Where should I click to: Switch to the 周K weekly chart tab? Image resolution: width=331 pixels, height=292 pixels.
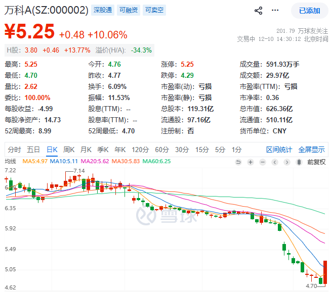pos(69,150)
